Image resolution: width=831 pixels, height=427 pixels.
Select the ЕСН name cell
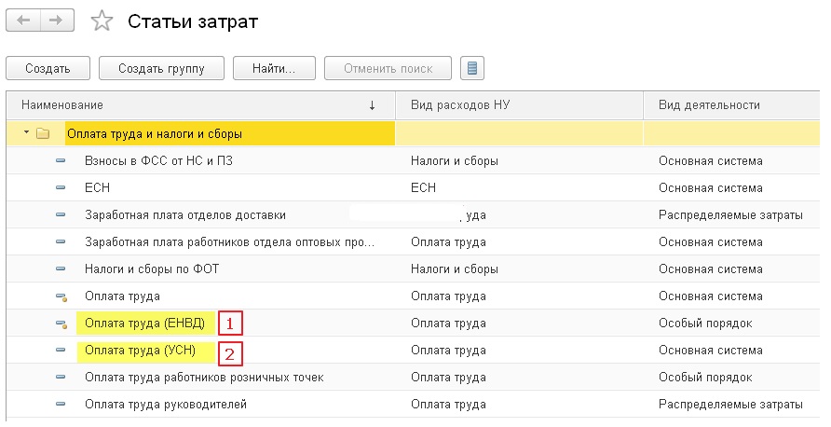[x=97, y=187]
